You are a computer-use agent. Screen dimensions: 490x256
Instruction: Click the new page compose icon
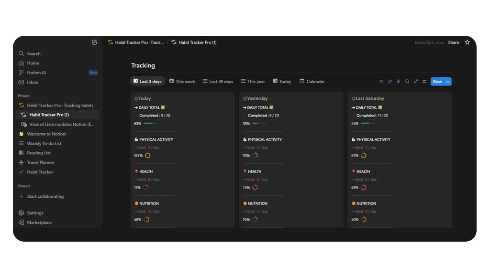[94, 42]
